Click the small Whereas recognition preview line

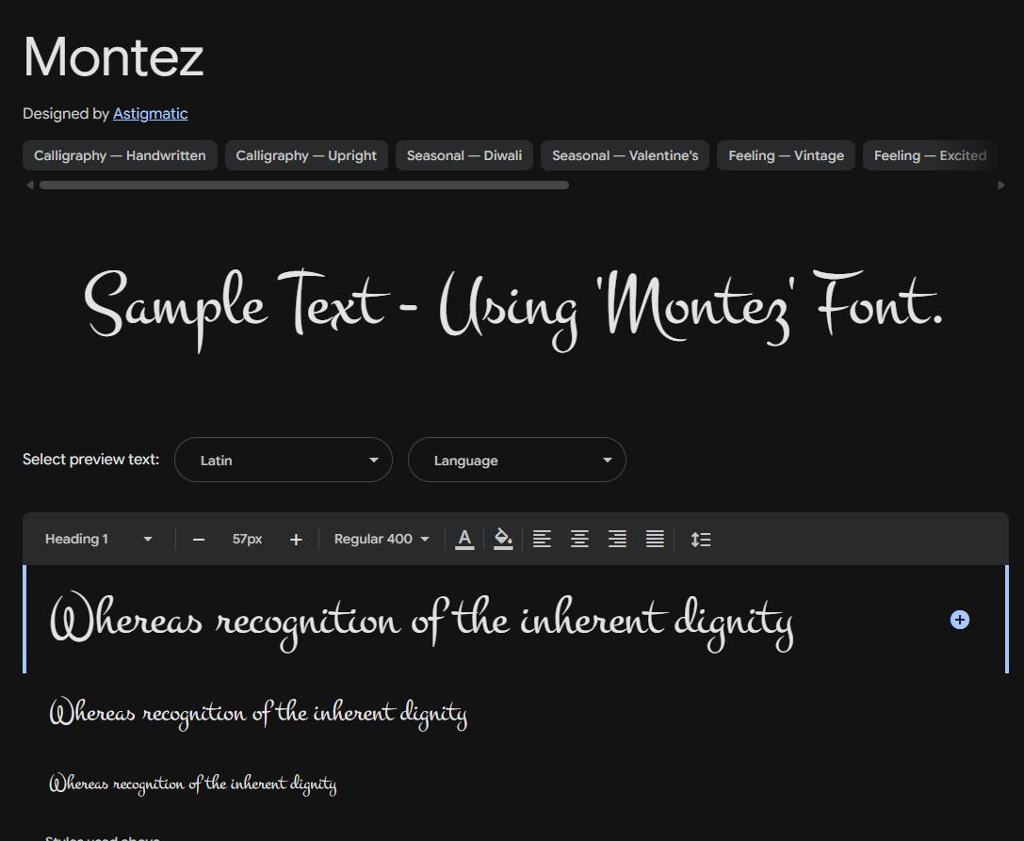[193, 783]
